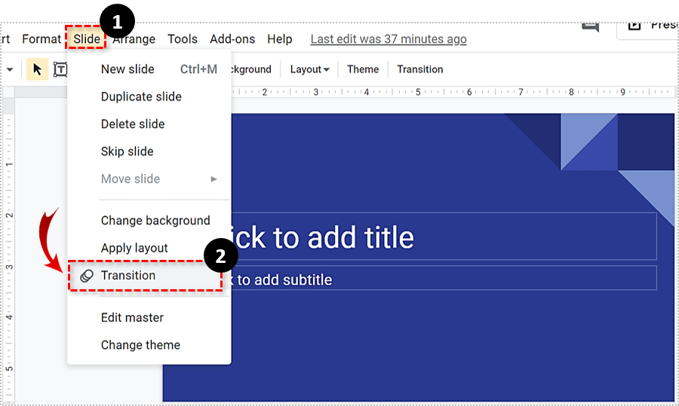679x406 pixels.
Task: Click the Transition toolbar button
Action: coord(420,69)
